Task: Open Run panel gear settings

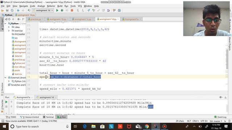Action: pos(221,97)
